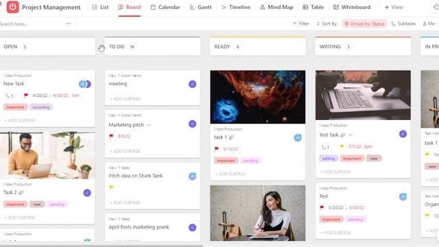Open Pitch idea on Shark Tank task

click(x=136, y=176)
